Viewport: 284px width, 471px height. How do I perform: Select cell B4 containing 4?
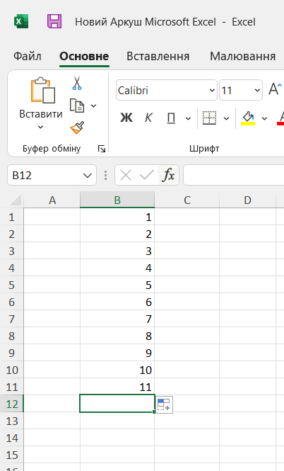coord(117,268)
